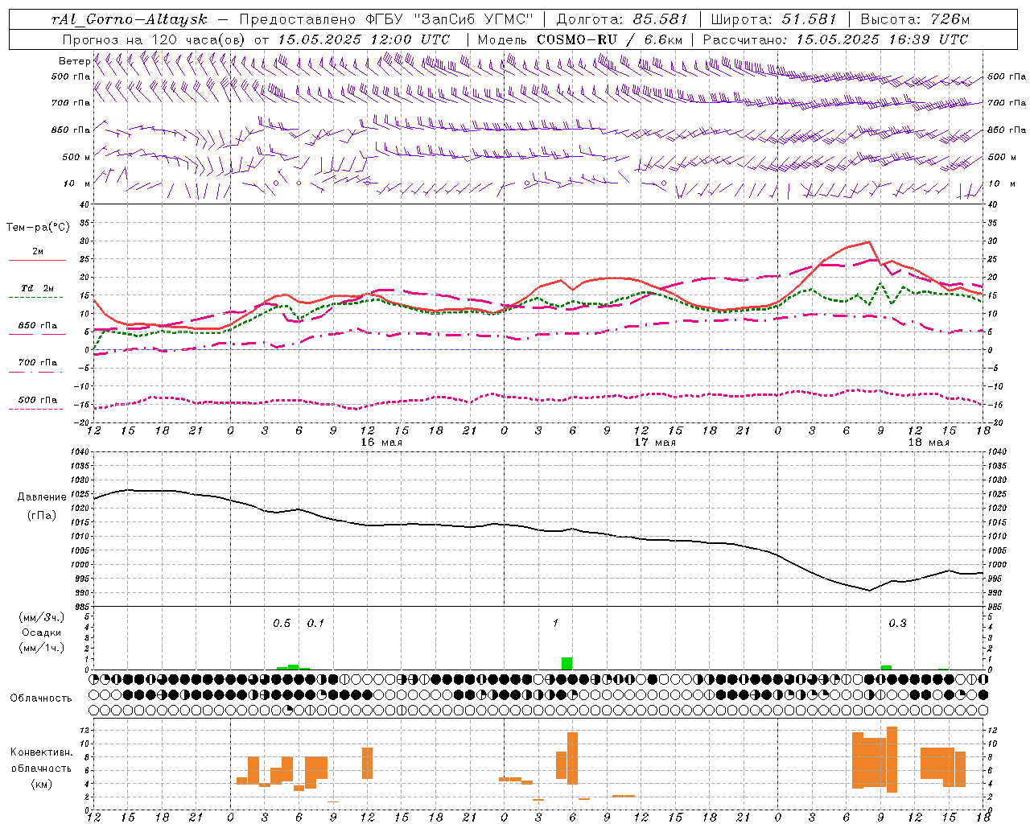Click the Ветер wind panel label
This screenshot has width=1030, height=824.
[74, 61]
